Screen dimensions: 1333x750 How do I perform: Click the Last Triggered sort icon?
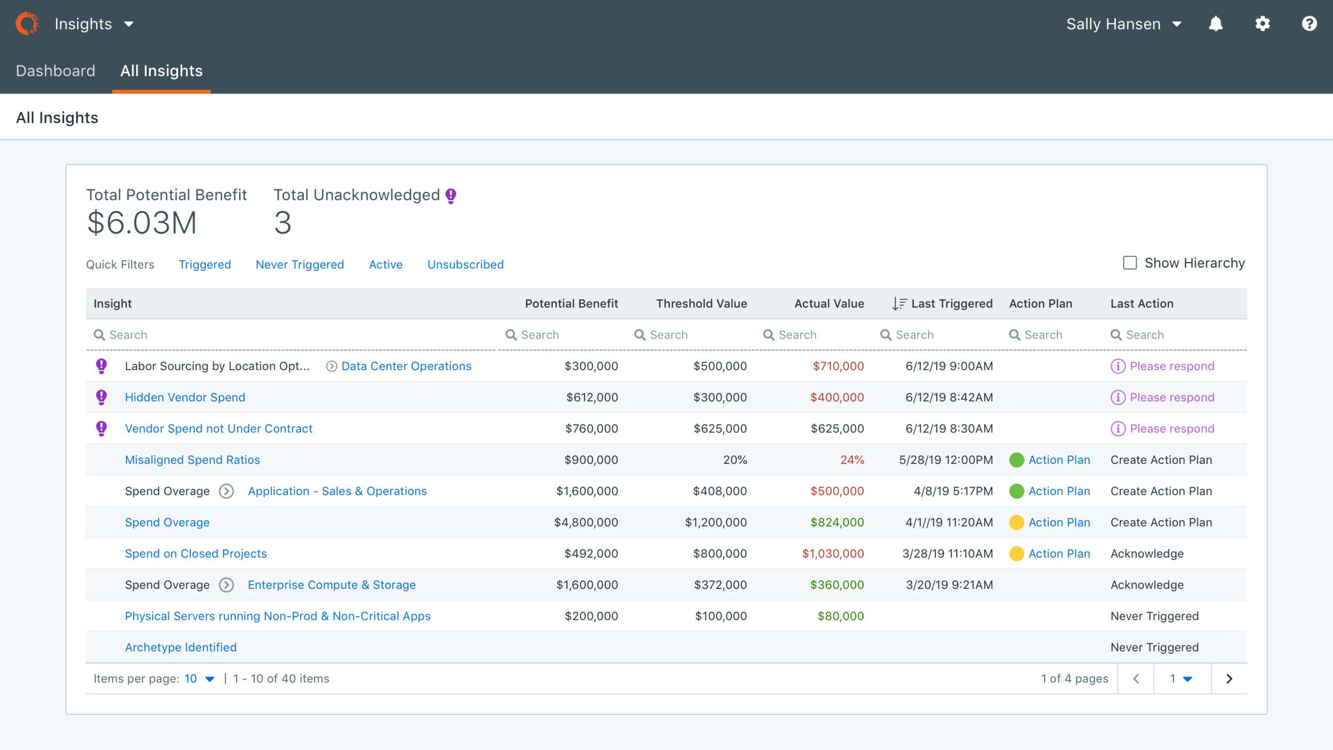899,304
